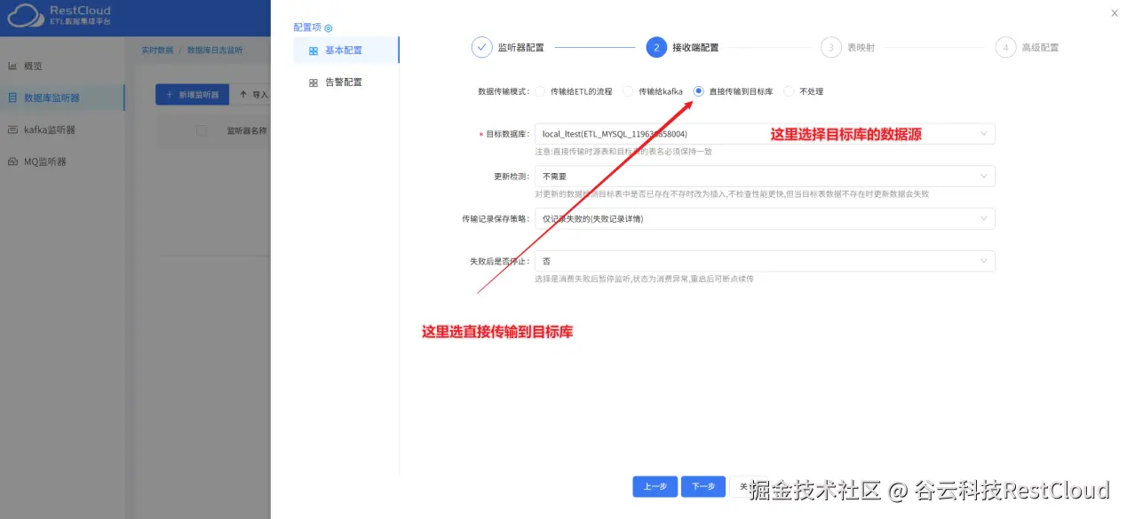The width and height of the screenshot is (1127, 519).
Task: Click the MQ监听器 sidebar icon
Action: (12, 161)
